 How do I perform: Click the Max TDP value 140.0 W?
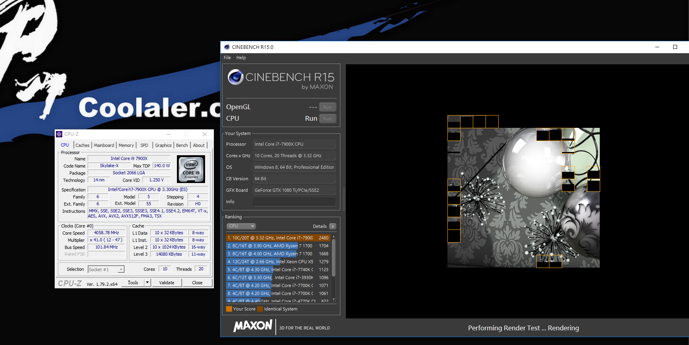pos(162,166)
